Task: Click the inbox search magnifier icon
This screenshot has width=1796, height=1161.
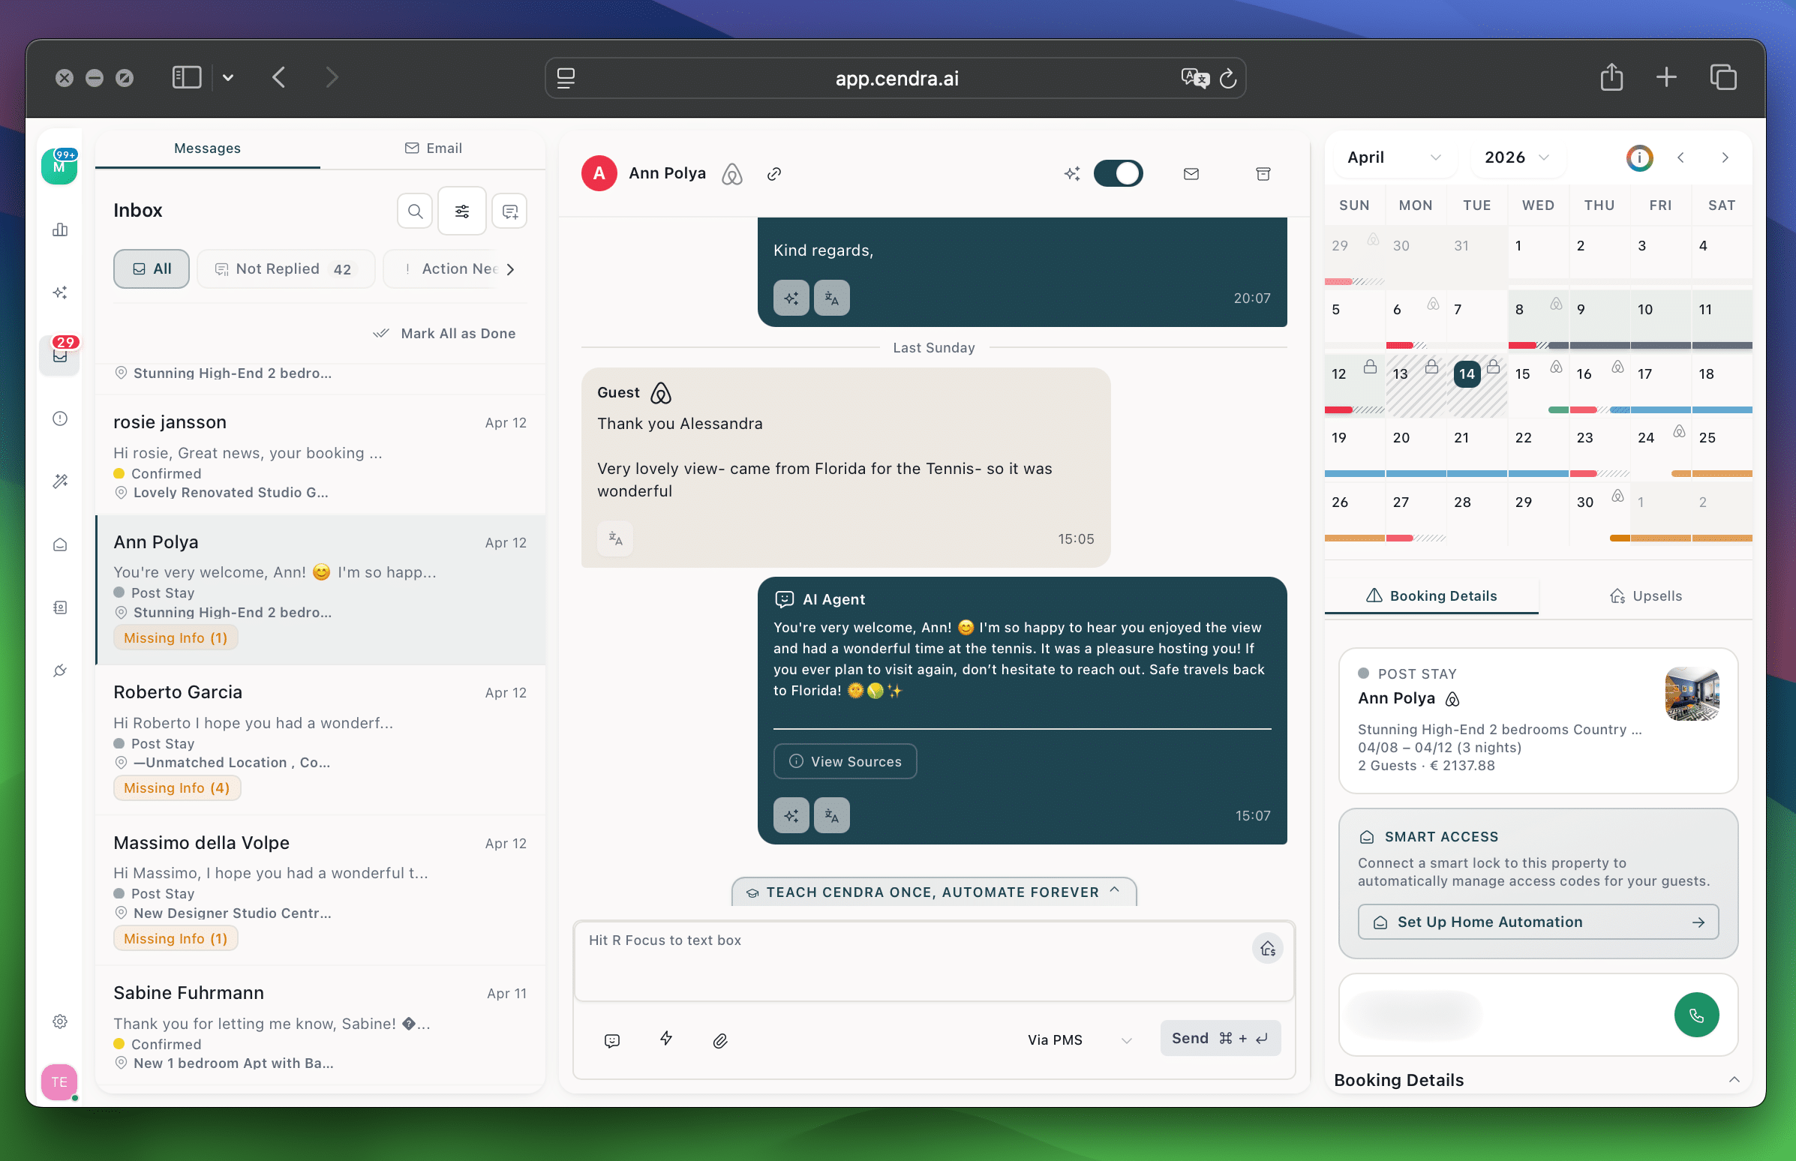Action: [415, 211]
